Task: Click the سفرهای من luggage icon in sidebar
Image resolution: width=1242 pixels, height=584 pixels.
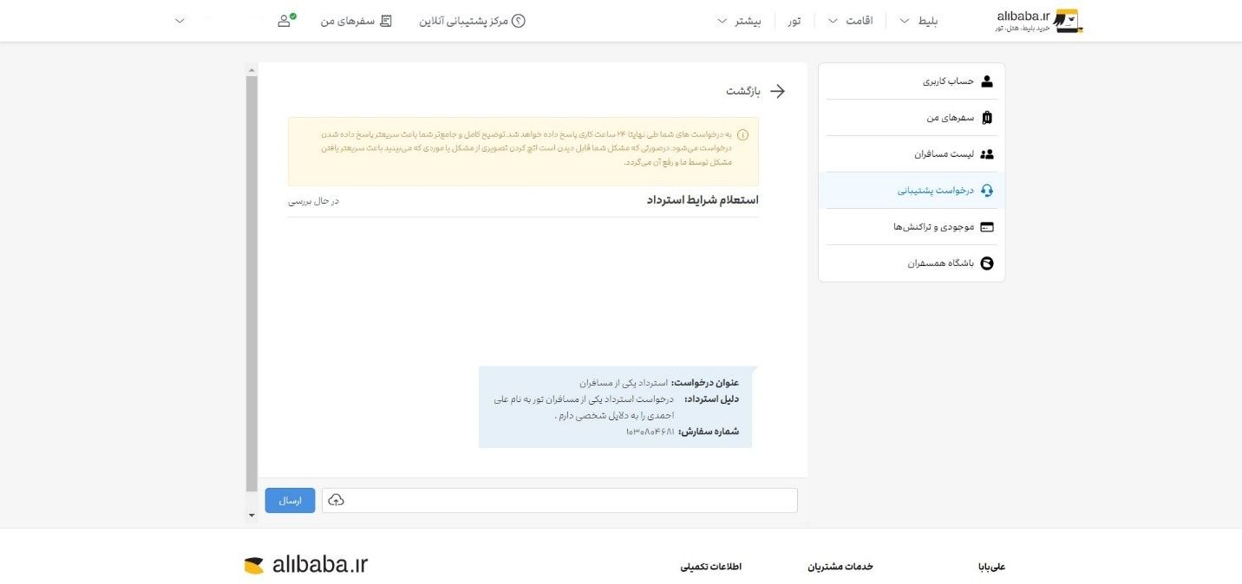Action: pos(987,118)
